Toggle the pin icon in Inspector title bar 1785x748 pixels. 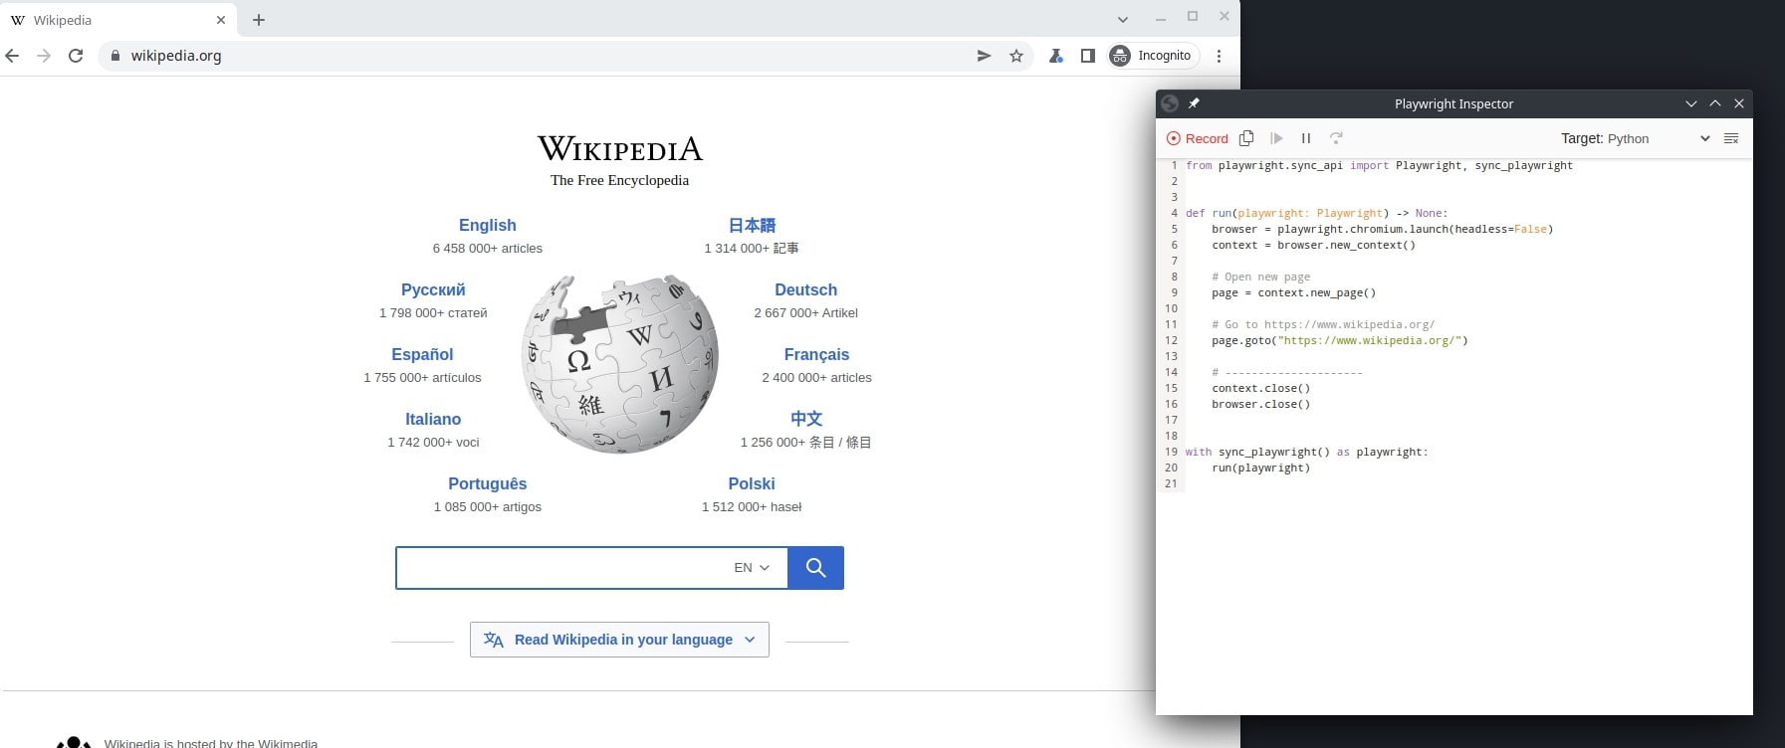1194,103
